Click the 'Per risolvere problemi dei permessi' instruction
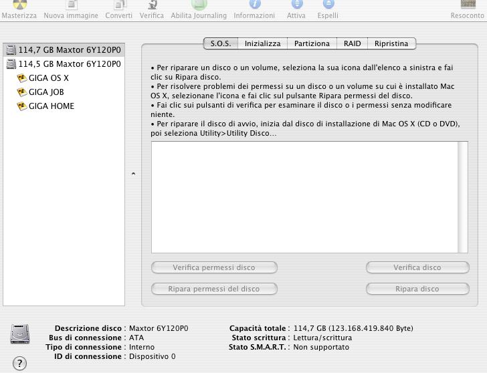The height and width of the screenshot is (373, 487). 302,91
